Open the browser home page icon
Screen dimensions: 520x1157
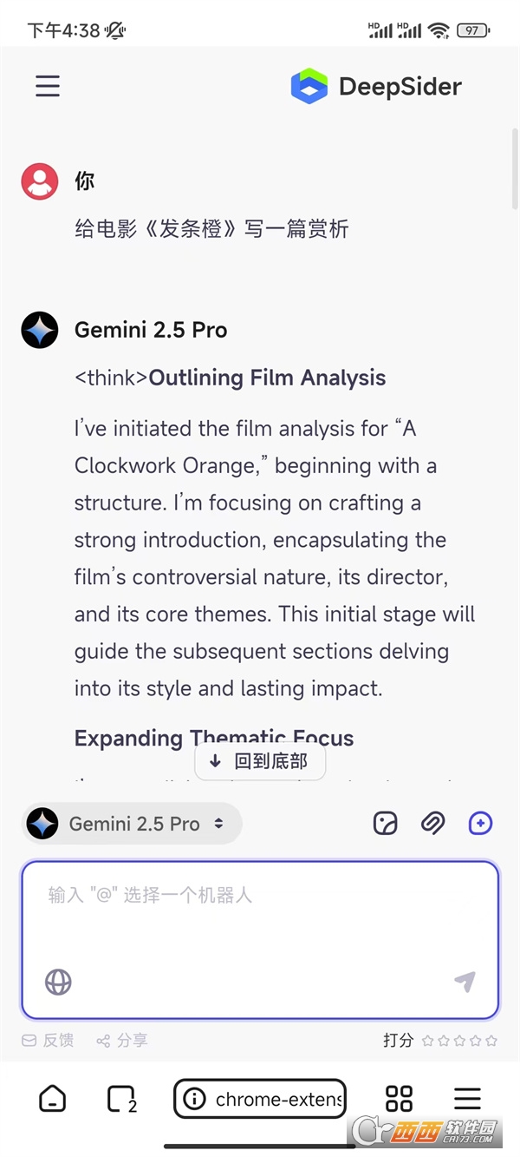pos(53,1099)
